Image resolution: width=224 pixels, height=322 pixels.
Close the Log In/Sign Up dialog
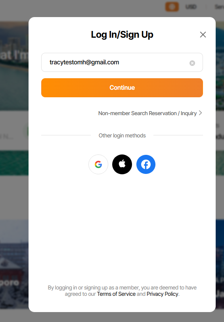tap(203, 35)
